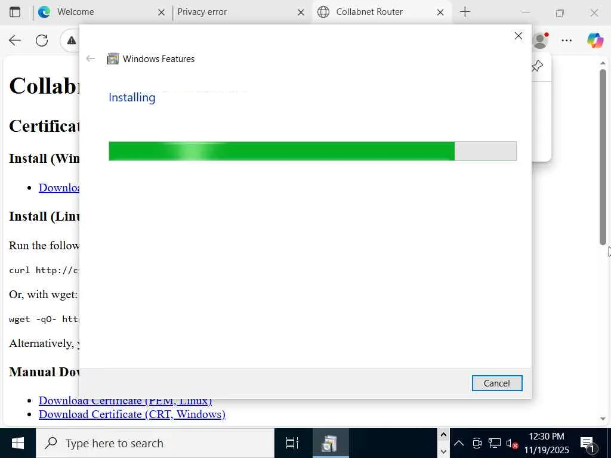This screenshot has height=458, width=611.
Task: Open the Edge profile icon
Action: (541, 40)
